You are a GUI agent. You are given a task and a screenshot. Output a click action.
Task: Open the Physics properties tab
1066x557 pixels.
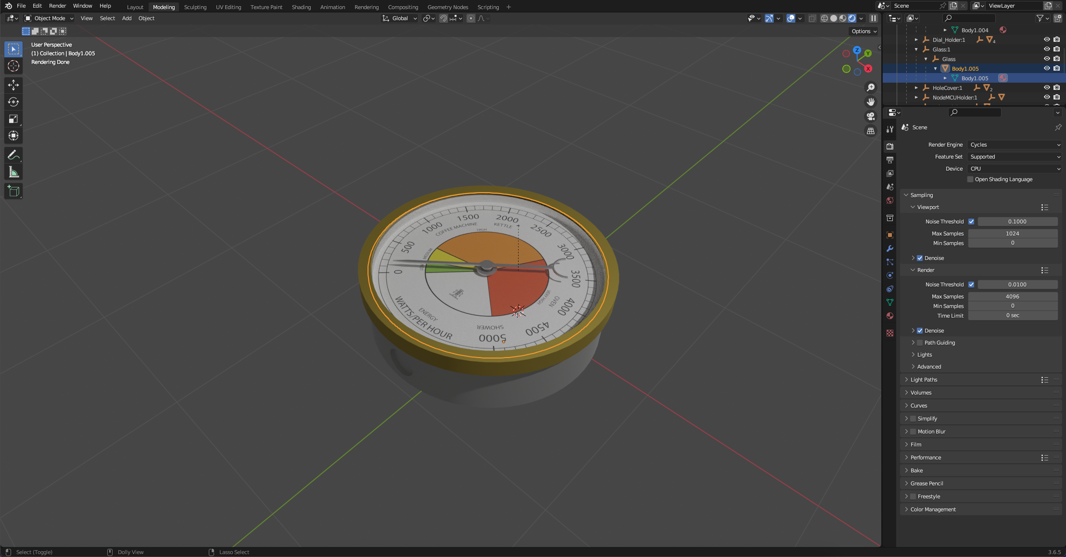click(890, 275)
